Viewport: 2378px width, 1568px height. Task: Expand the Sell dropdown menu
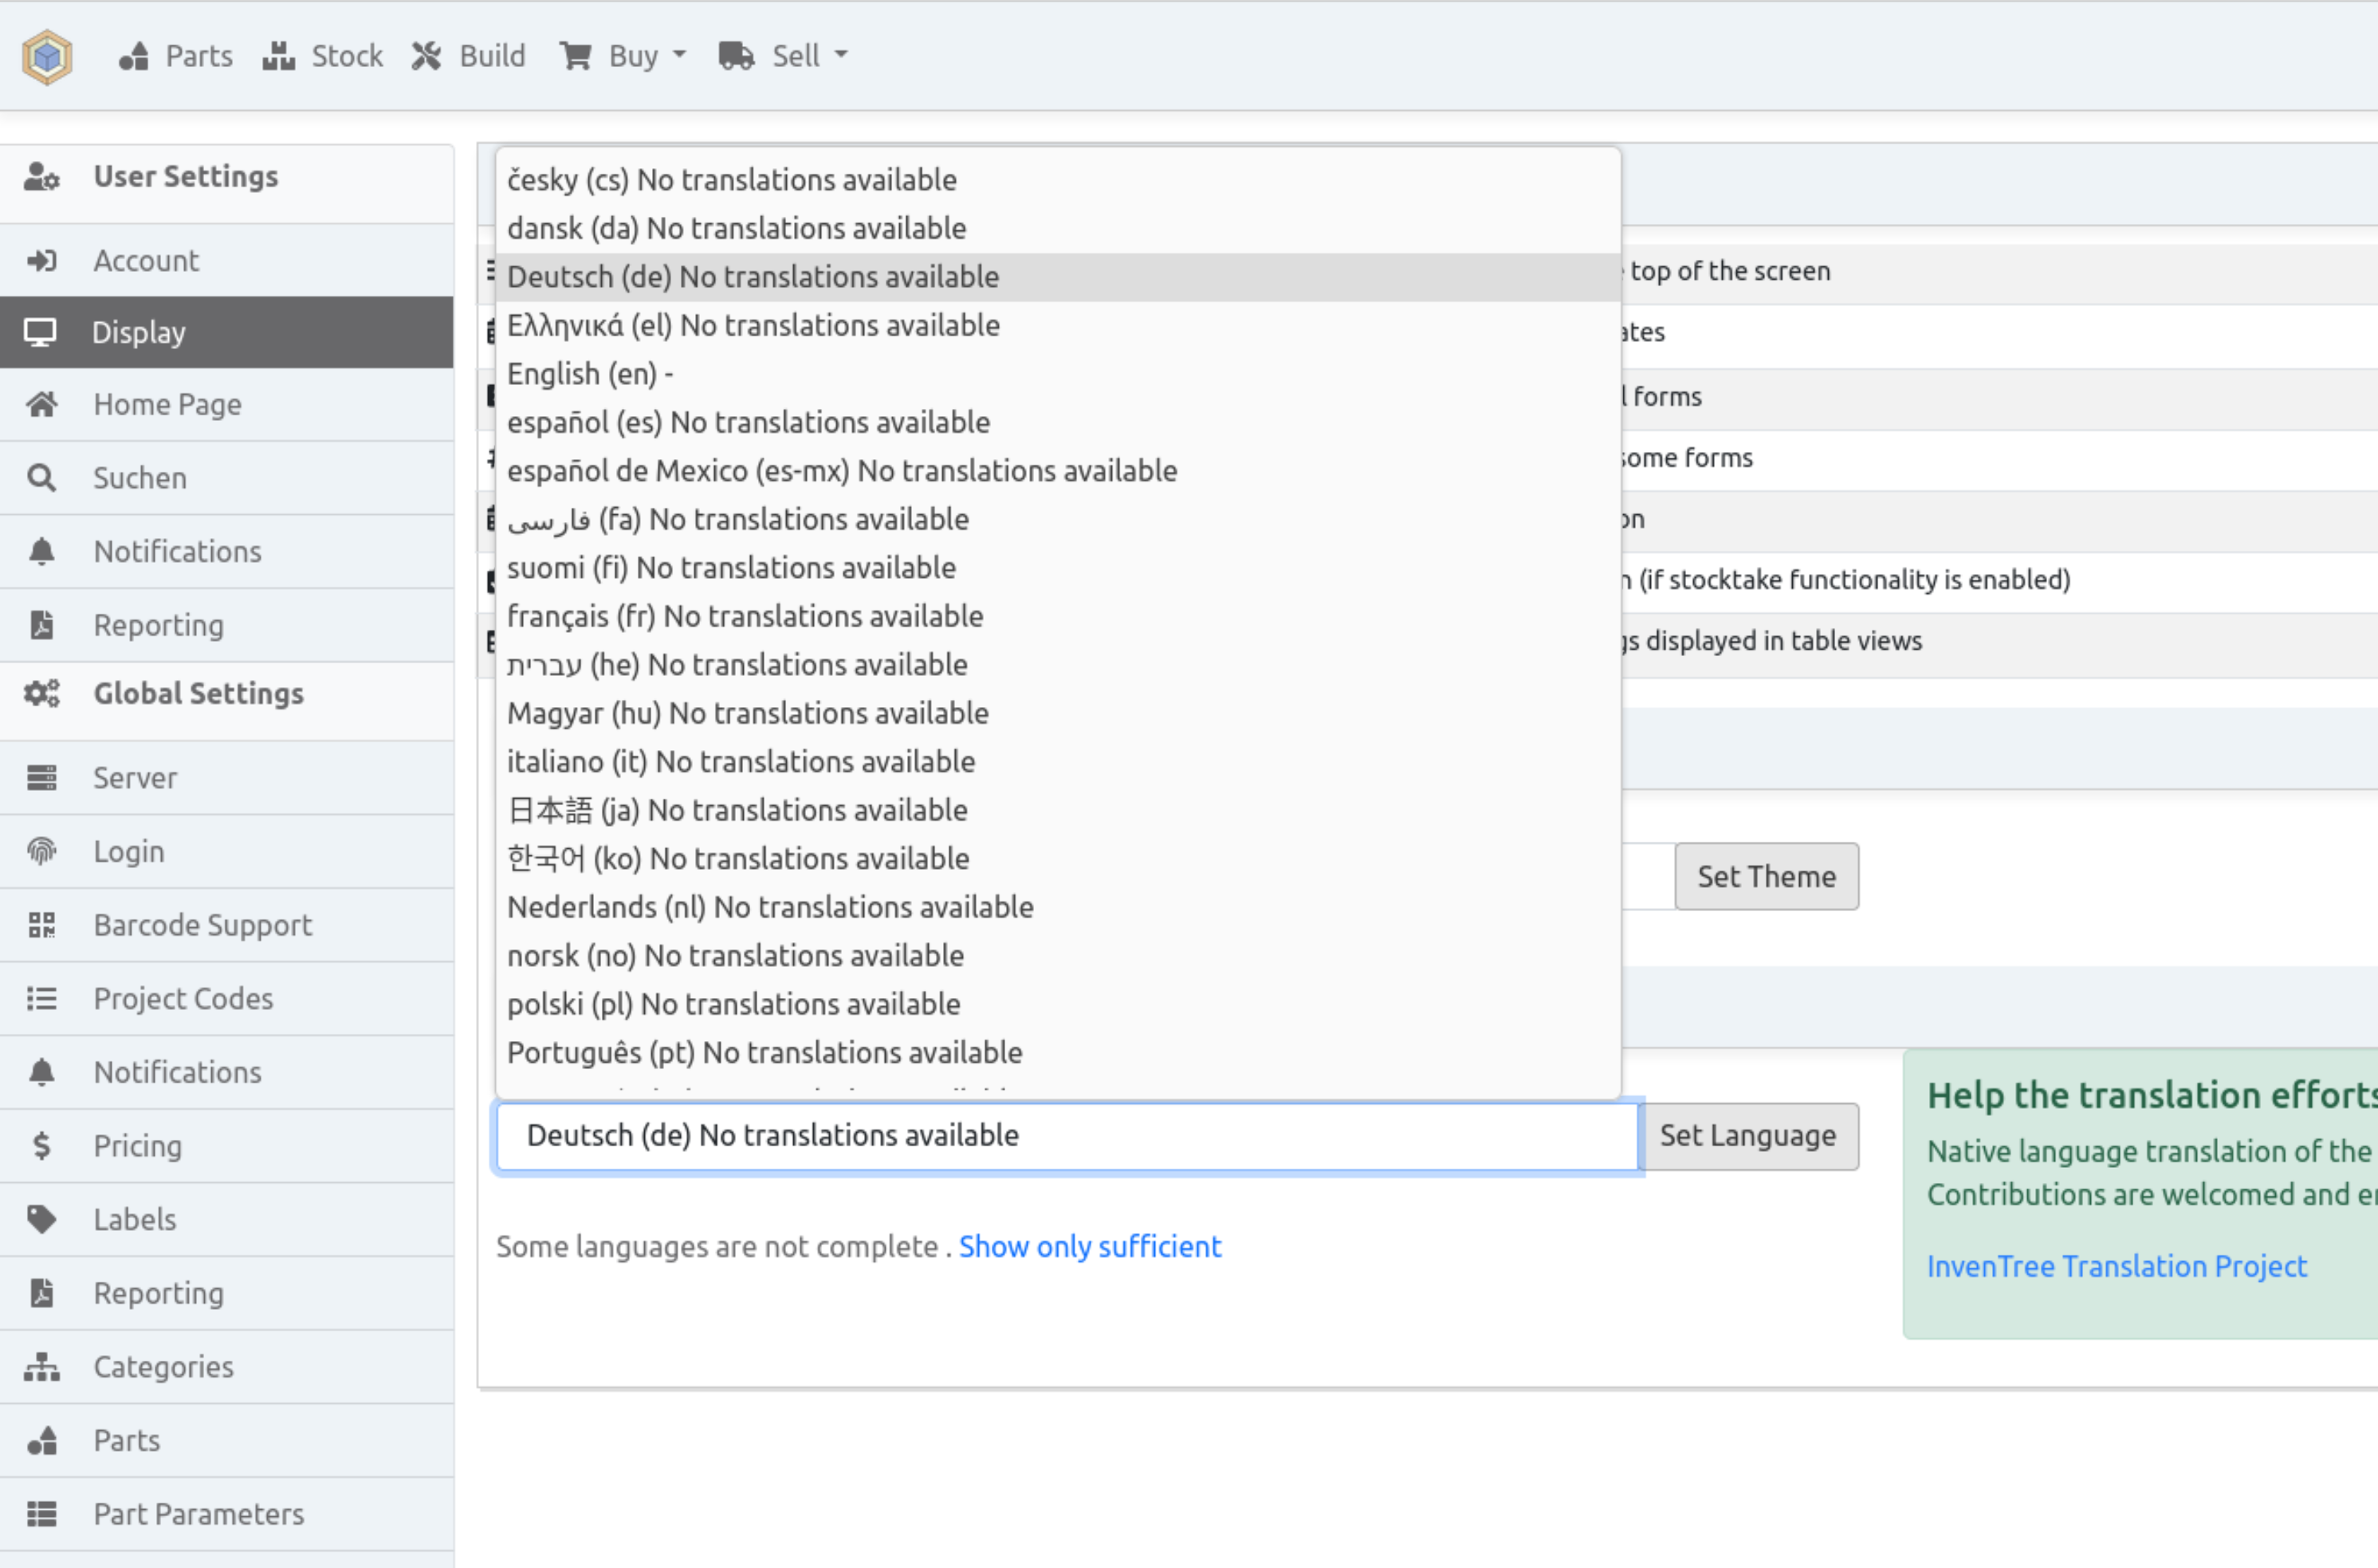[784, 56]
